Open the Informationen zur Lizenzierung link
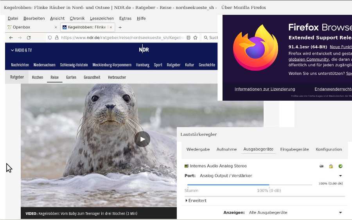 pyautogui.click(x=265, y=89)
